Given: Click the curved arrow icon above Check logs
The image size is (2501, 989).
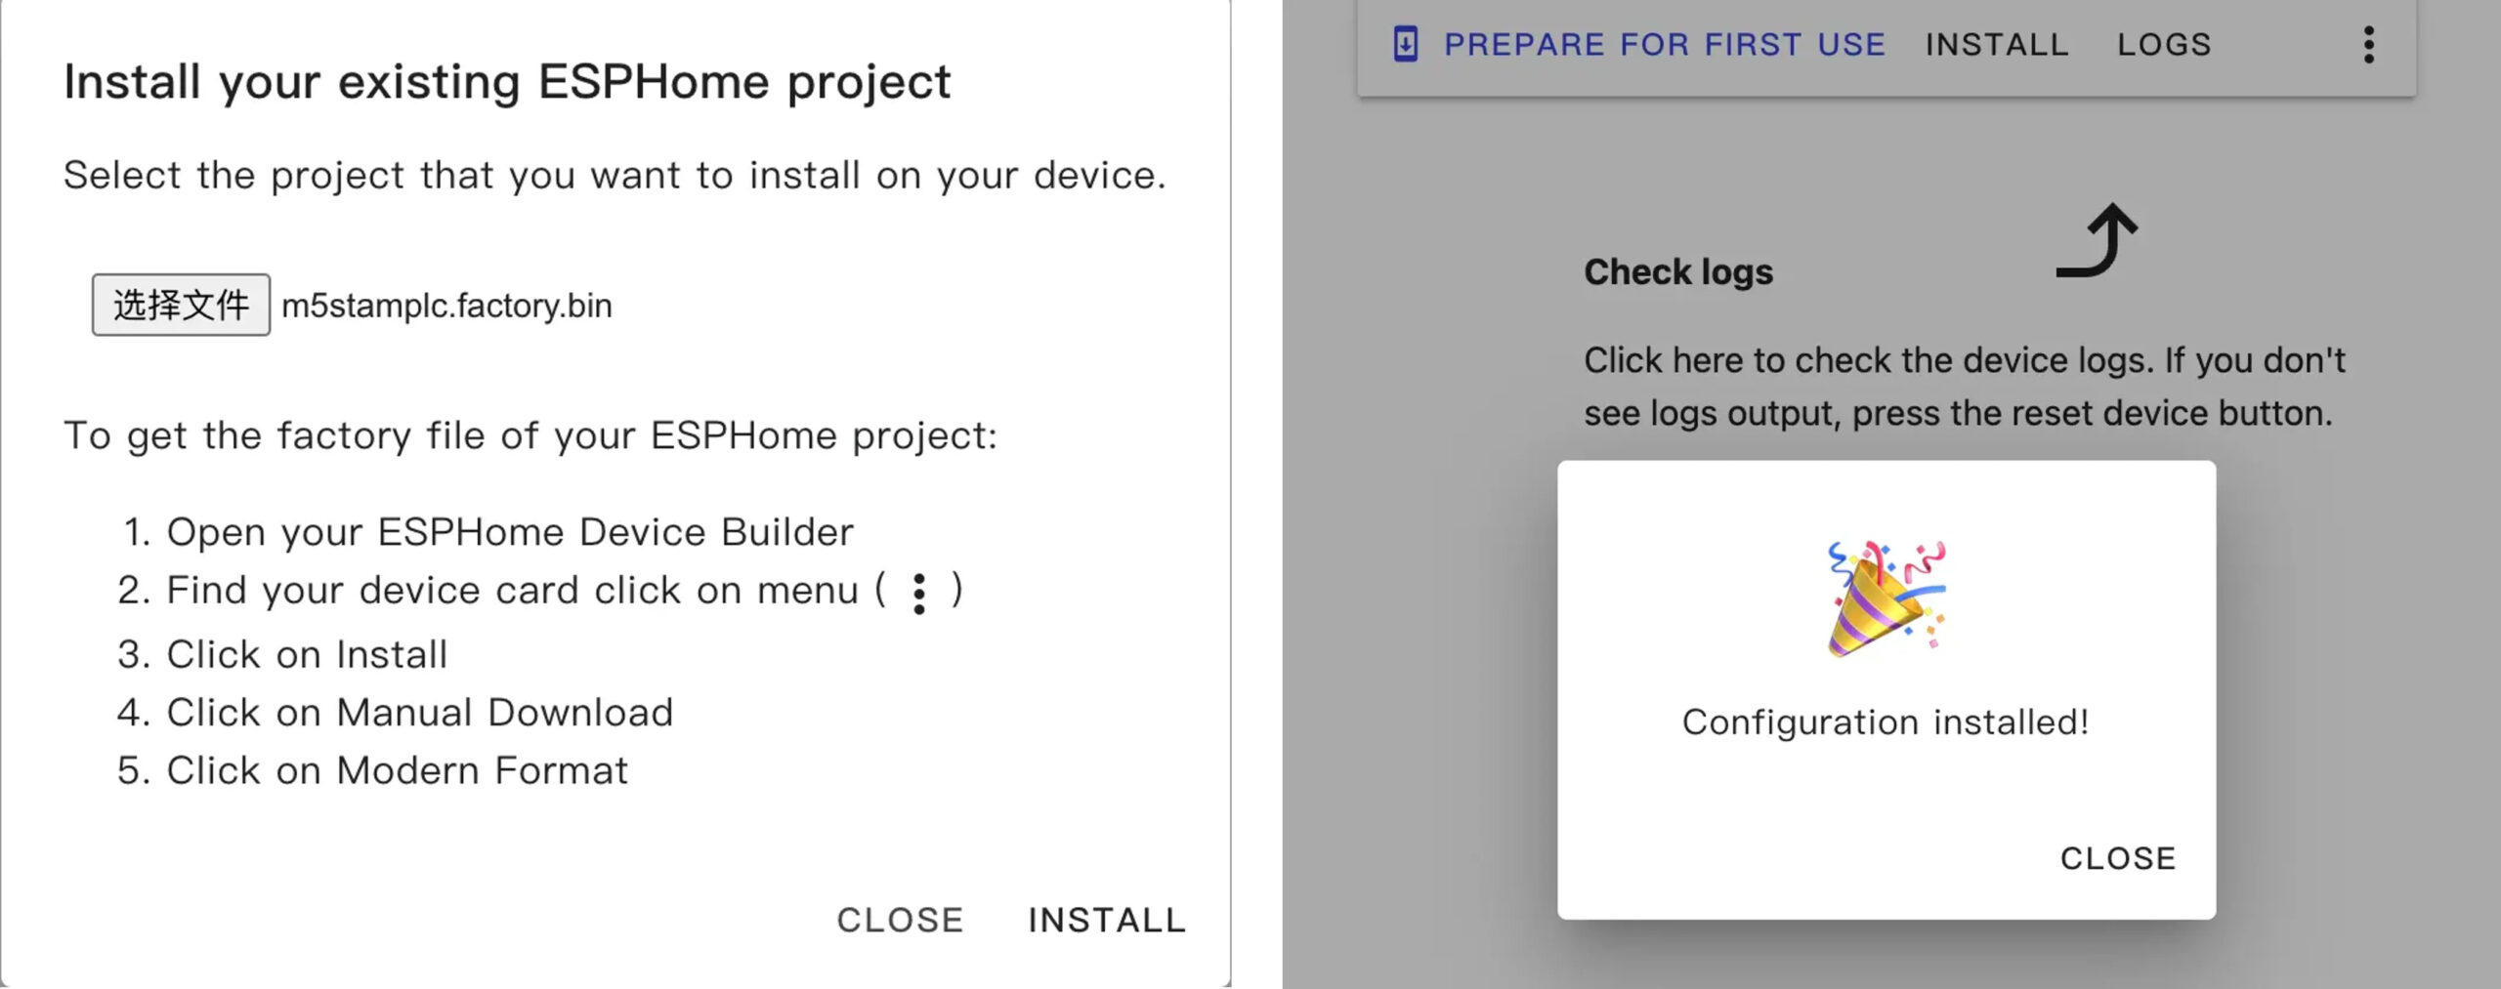Looking at the screenshot, I should click(2098, 240).
